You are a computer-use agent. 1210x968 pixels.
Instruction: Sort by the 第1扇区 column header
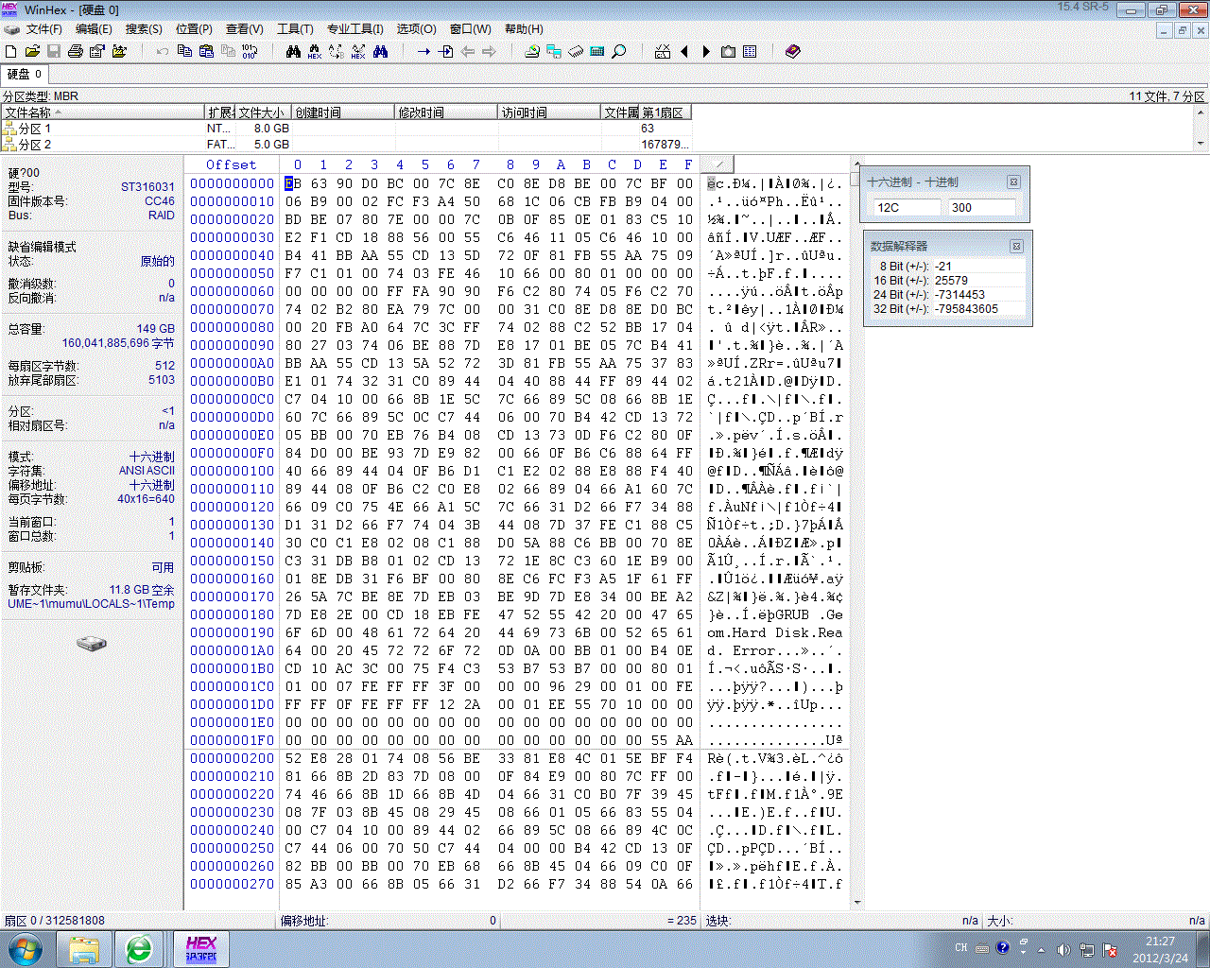(665, 112)
